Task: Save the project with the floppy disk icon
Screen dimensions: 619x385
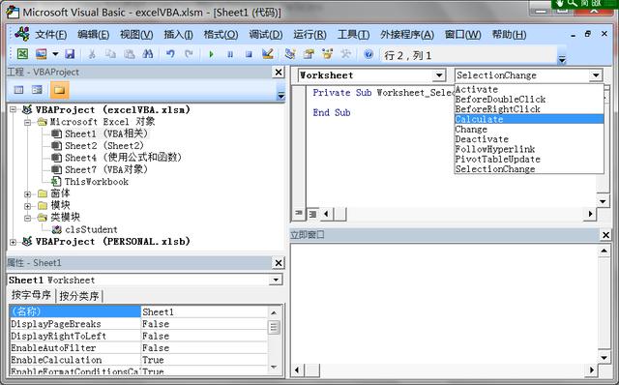Action: click(x=70, y=54)
